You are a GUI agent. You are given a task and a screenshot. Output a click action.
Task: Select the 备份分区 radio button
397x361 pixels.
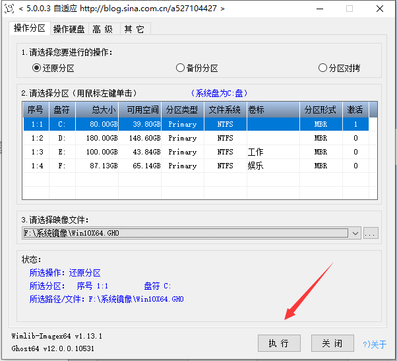(x=180, y=67)
